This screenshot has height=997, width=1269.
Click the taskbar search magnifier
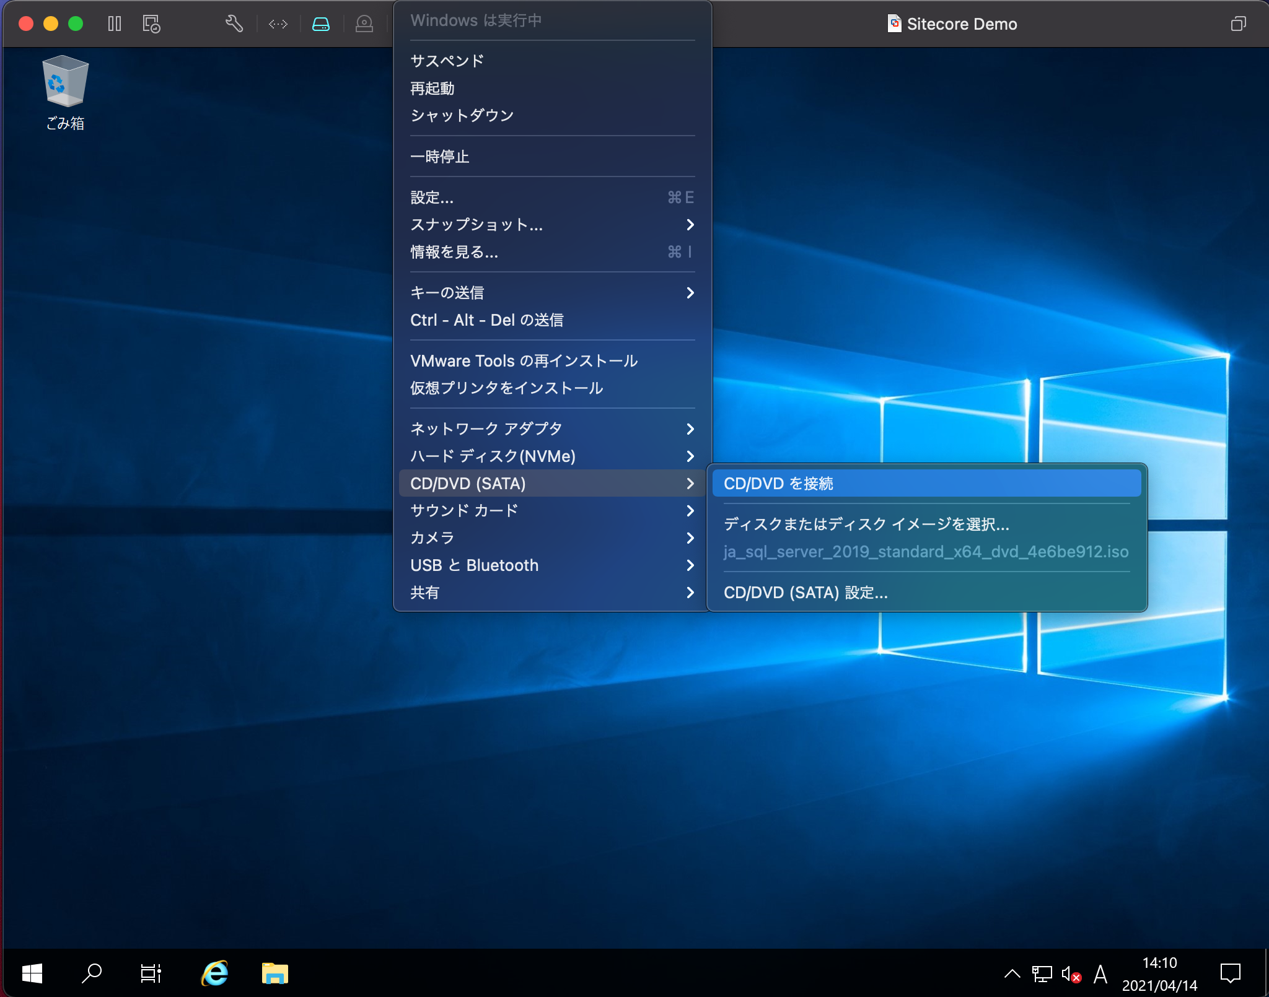tap(92, 973)
